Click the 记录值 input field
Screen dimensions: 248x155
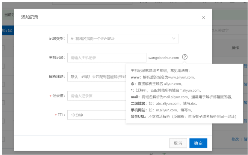pyautogui.click(x=97, y=96)
